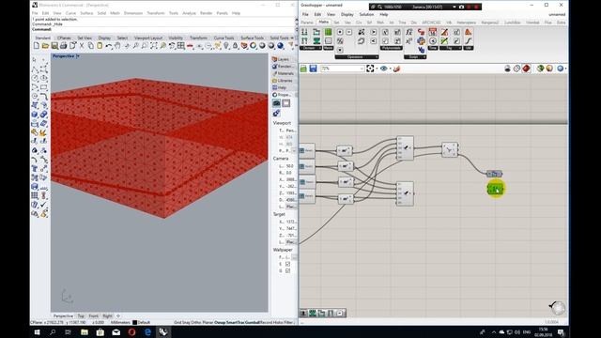Click the highlighted green component on Grasshopper canvas
The width and height of the screenshot is (601, 338).
495,189
